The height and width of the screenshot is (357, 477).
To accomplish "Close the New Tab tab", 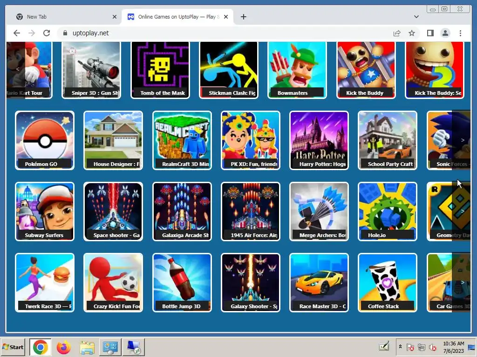I will click(115, 17).
